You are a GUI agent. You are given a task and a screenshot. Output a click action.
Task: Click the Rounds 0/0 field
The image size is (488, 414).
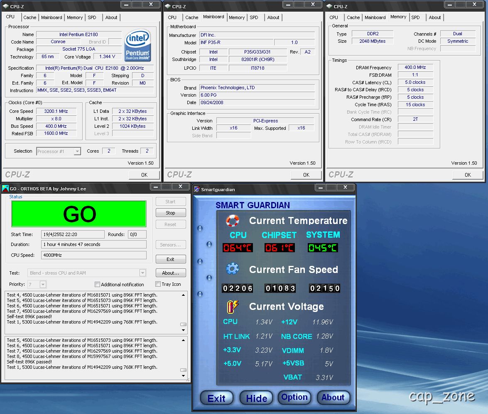(137, 234)
